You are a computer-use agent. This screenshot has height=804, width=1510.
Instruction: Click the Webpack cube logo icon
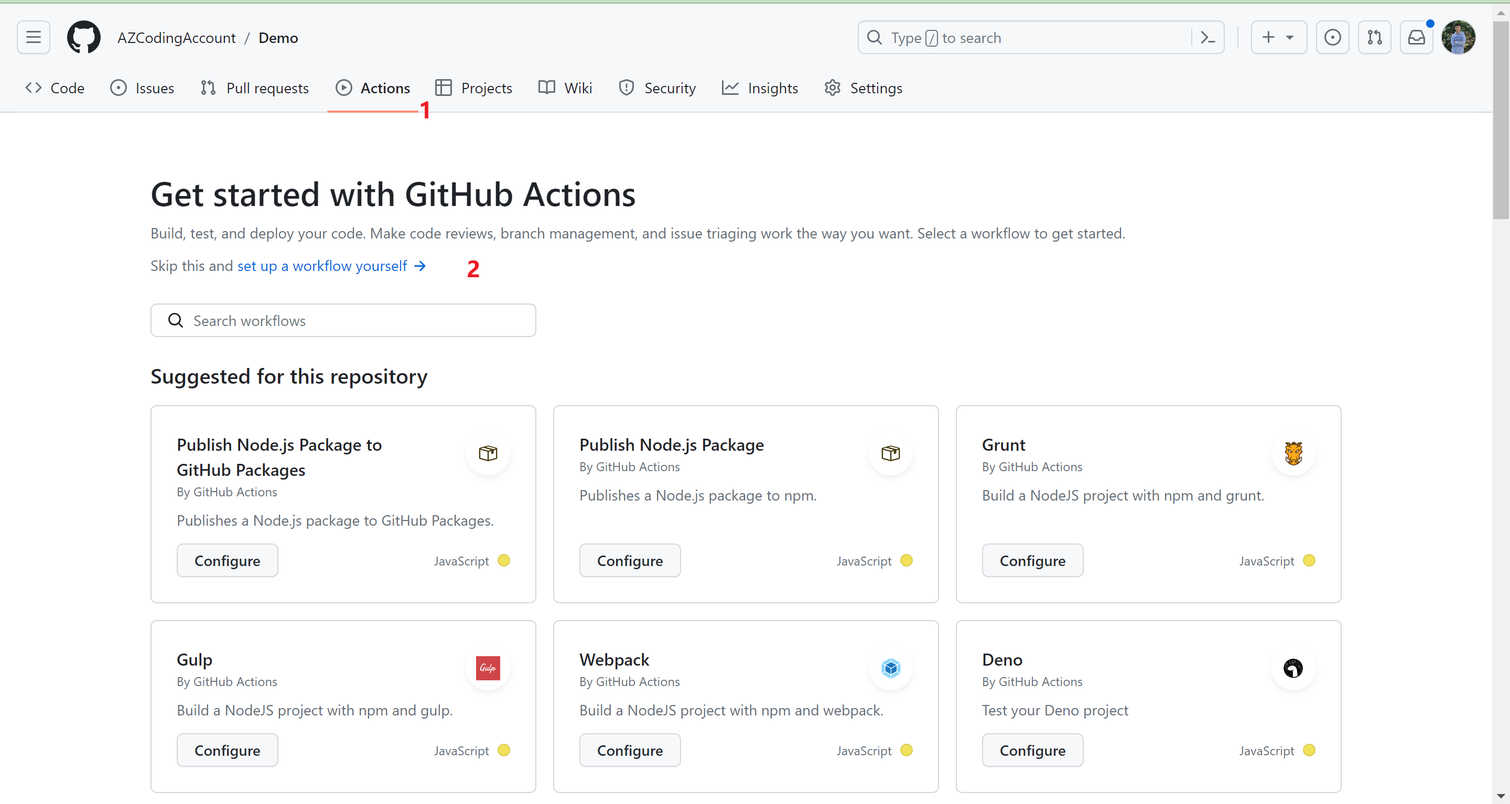click(890, 668)
